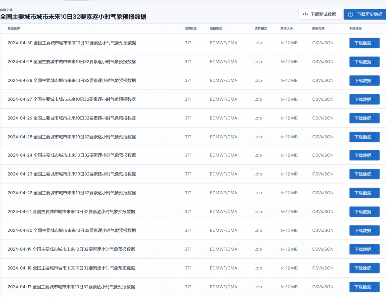Viewport: 386px width, 299px height.
Task: Click the 下载测试数据 button
Action: pyautogui.click(x=319, y=14)
